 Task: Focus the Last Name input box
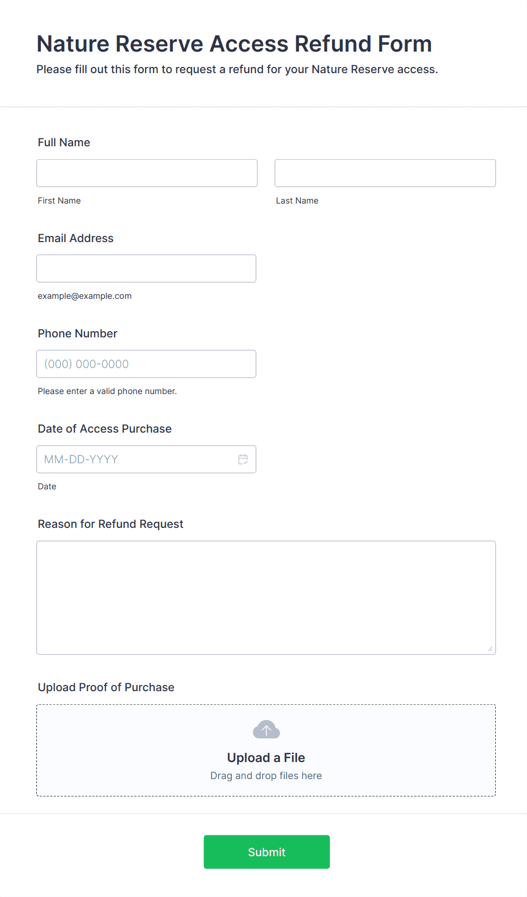point(385,173)
